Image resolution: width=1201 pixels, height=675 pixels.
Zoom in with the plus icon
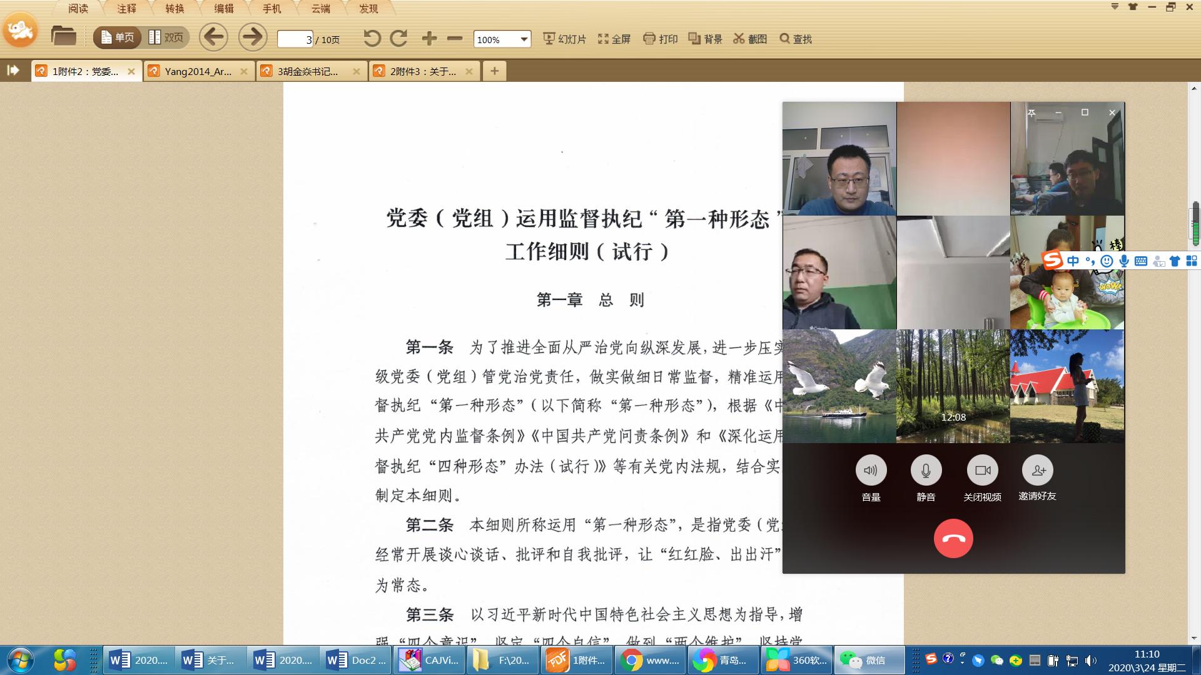point(429,39)
